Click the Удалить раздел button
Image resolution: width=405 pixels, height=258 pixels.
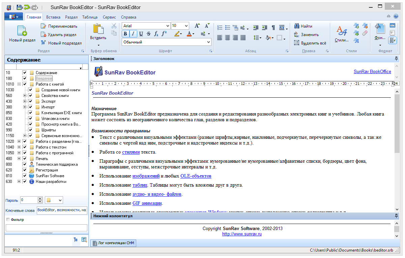[58, 35]
